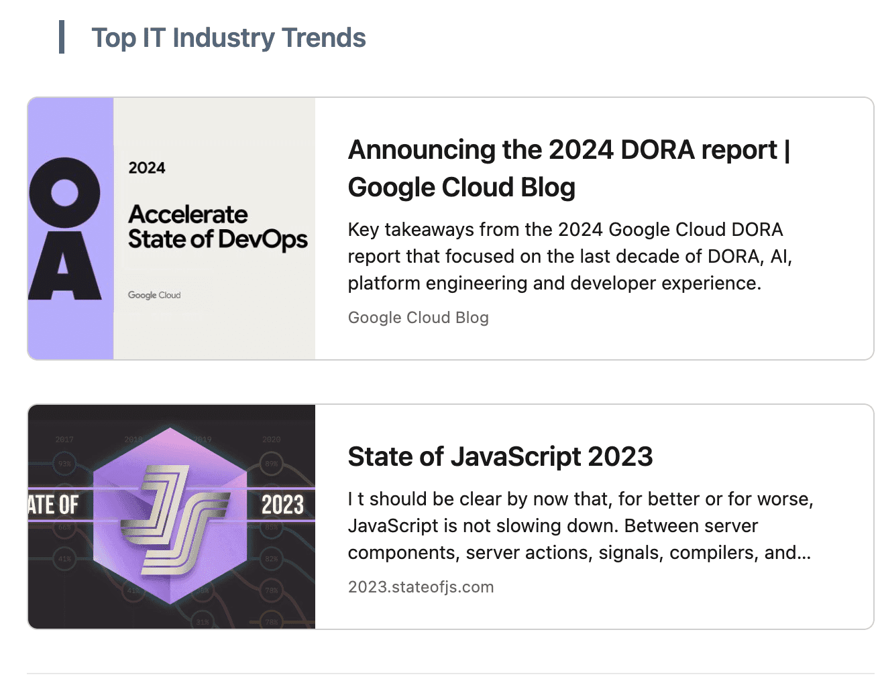Click the JavaScript description starting 'I t should be clear'

point(581,525)
